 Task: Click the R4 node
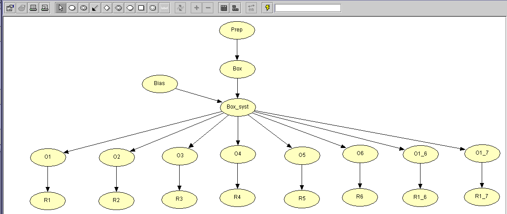[x=238, y=196]
